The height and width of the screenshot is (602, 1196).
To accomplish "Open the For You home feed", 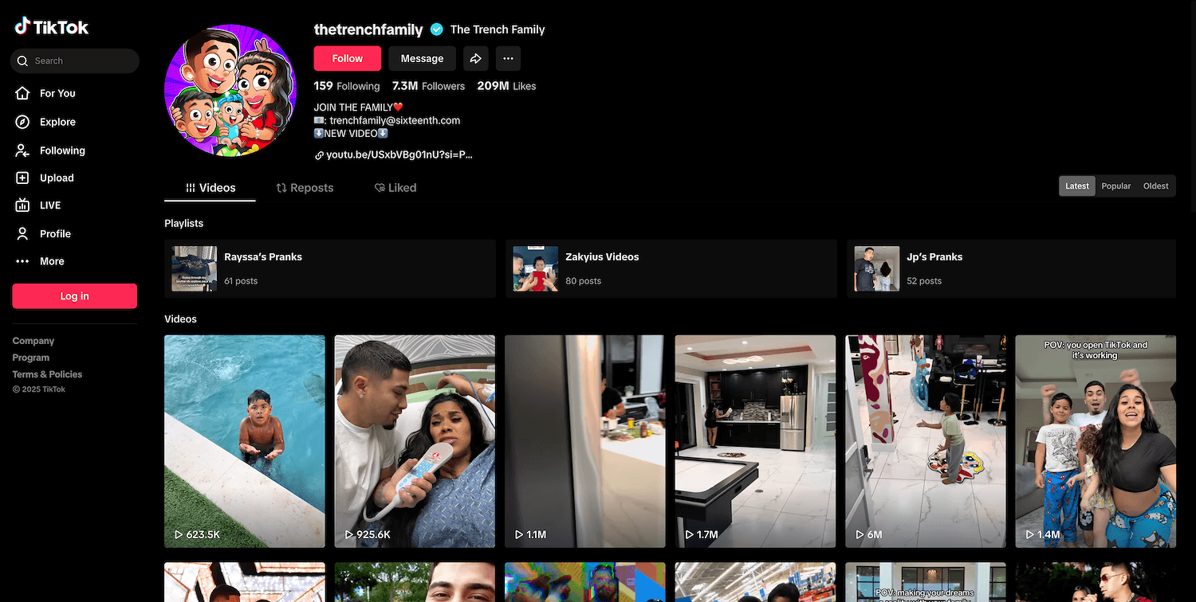I will click(x=57, y=93).
